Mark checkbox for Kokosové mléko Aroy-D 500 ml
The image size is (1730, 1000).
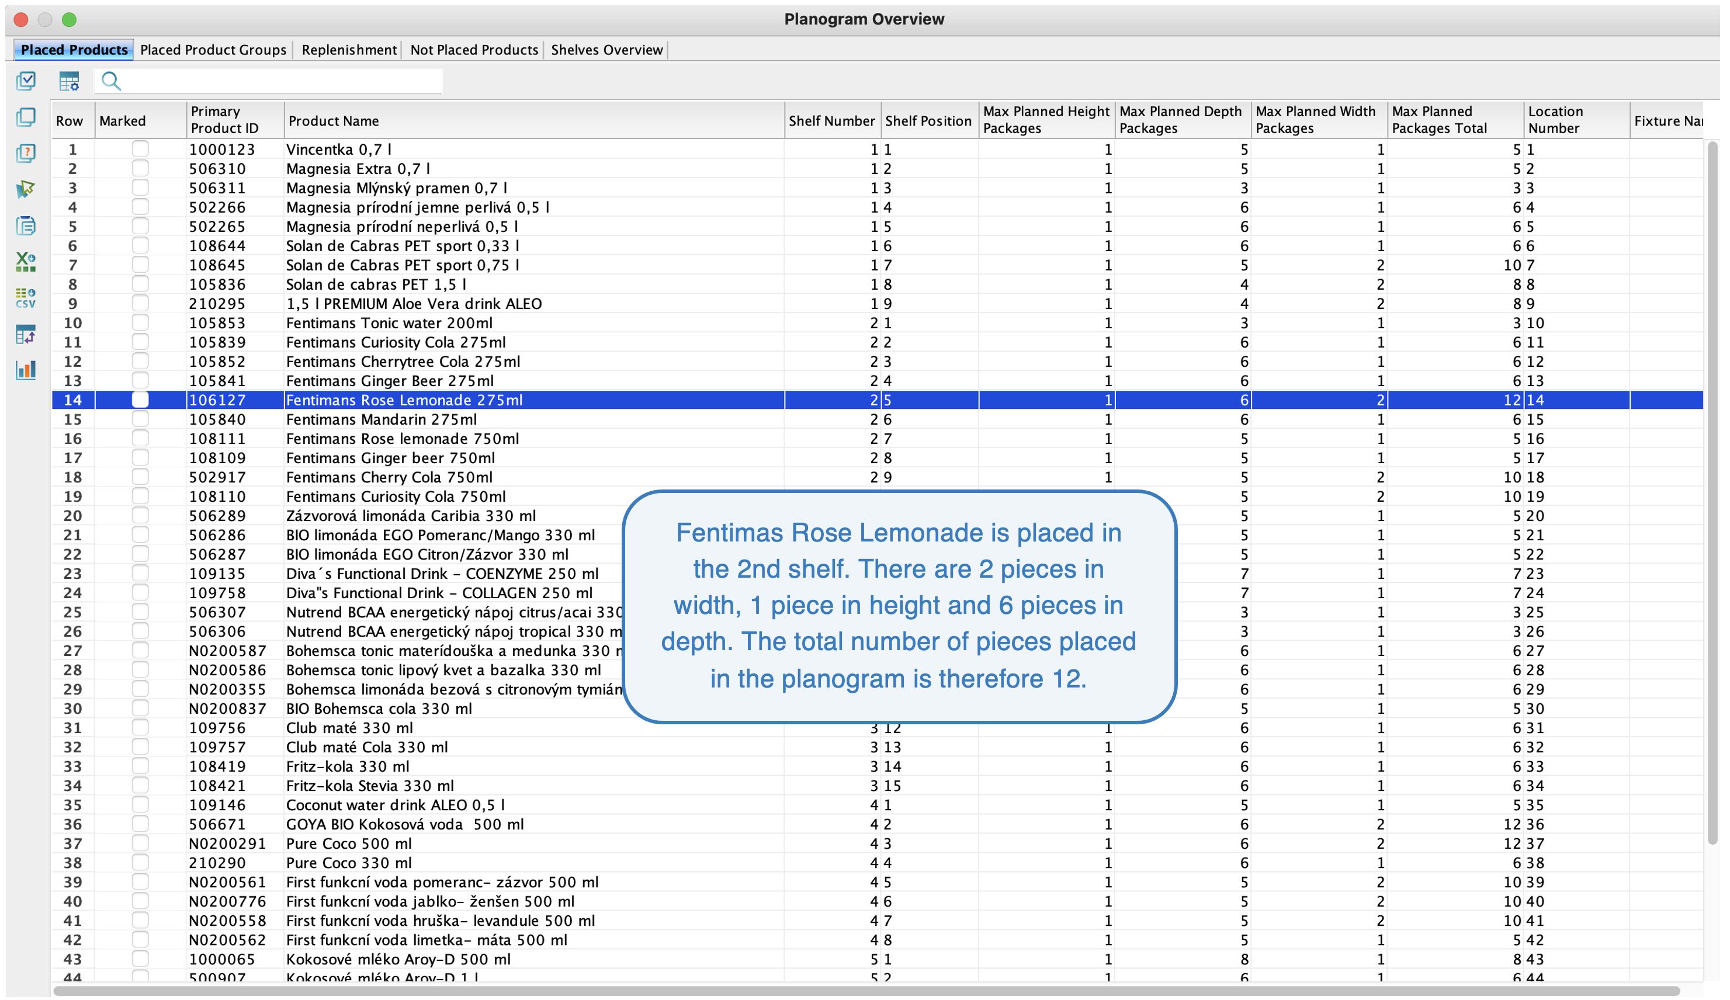(x=140, y=959)
